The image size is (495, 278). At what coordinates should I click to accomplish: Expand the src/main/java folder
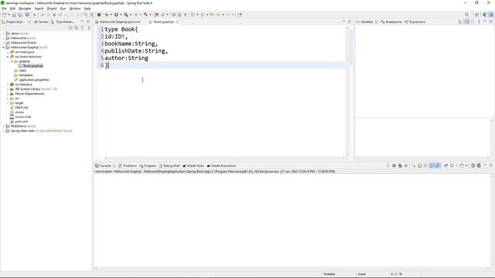pos(8,52)
